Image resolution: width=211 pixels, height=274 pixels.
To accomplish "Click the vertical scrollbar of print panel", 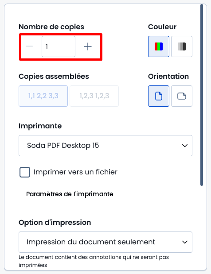I will point(202,95).
